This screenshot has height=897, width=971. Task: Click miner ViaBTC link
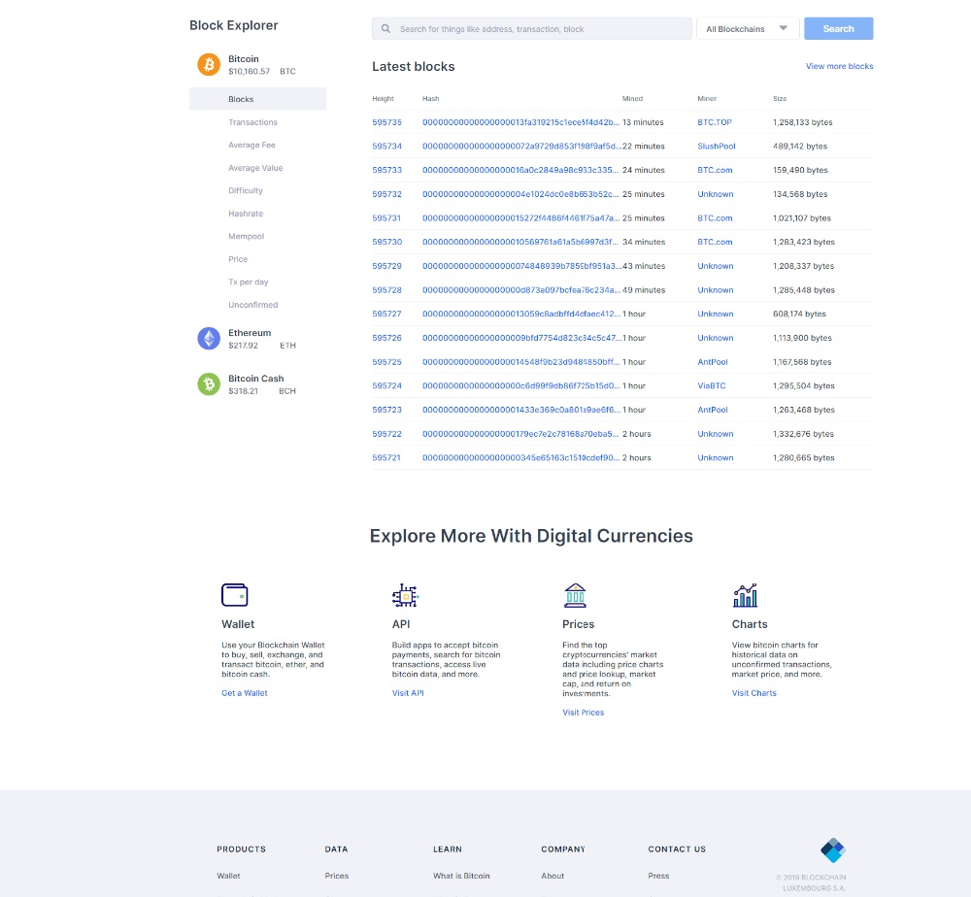[711, 385]
